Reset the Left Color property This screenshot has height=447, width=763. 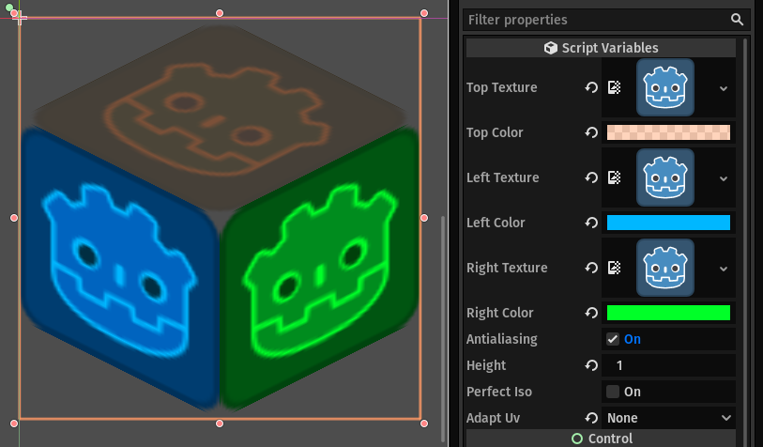click(x=591, y=223)
